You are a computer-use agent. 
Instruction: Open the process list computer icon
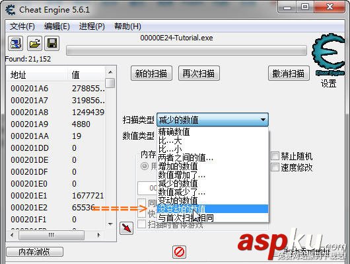(x=16, y=43)
